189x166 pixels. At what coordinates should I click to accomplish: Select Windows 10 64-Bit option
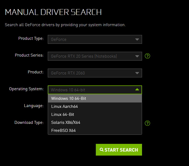[x=95, y=98]
